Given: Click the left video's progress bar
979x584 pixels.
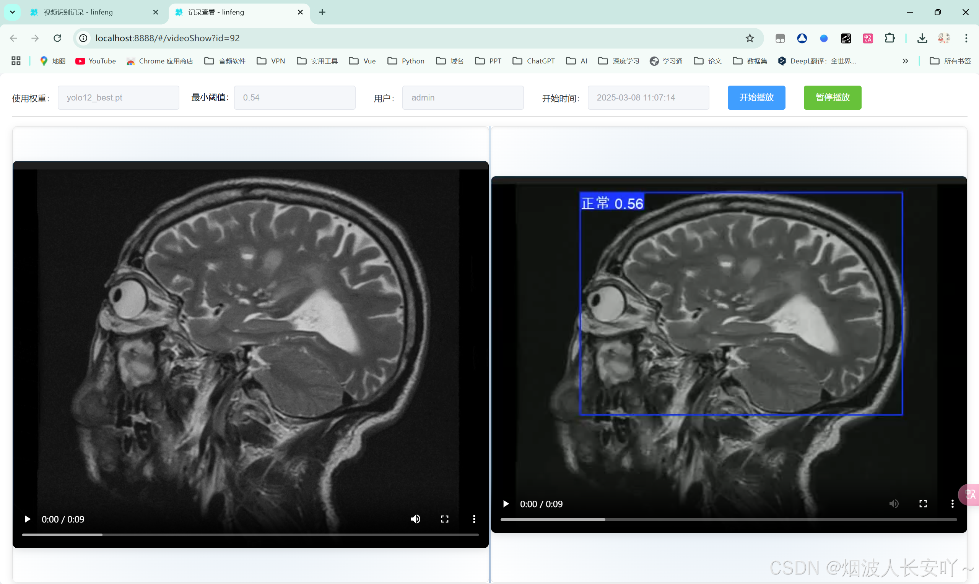Looking at the screenshot, I should click(x=250, y=535).
